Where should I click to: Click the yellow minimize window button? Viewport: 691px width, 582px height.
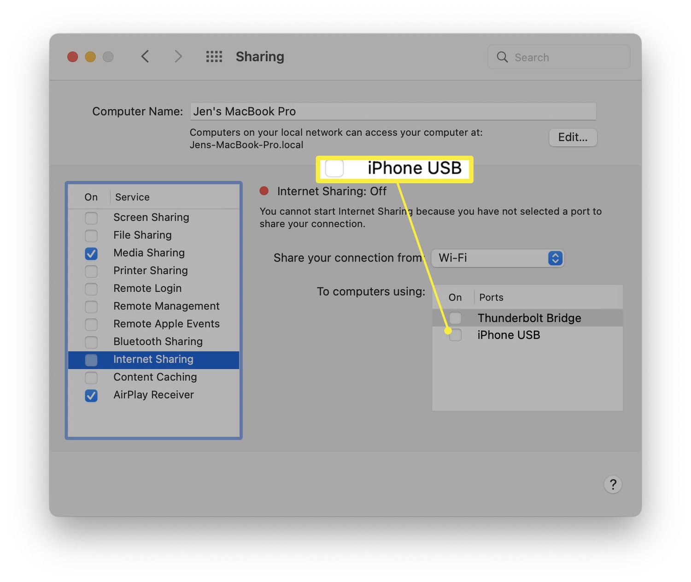click(90, 57)
